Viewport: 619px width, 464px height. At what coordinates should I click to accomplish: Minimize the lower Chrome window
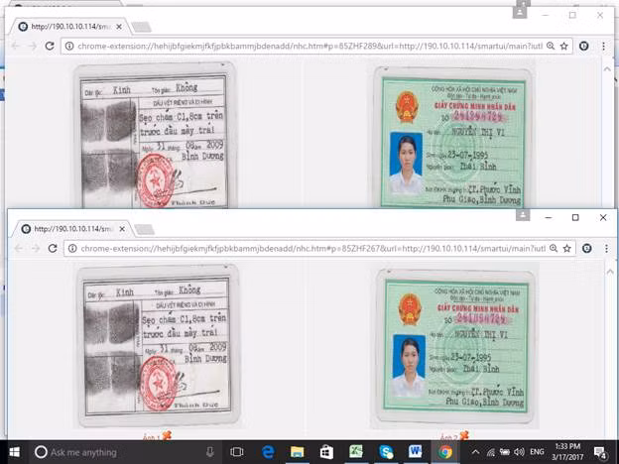549,217
